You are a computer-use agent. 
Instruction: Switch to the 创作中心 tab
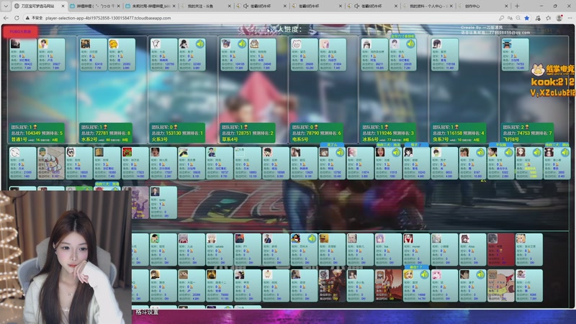(482, 6)
